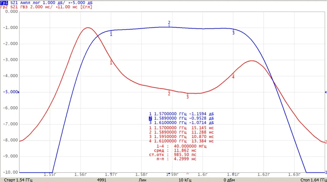Select red marker row "1.5890000 ГГц 11.288 нс"
Image resolution: width=327 pixels, height=182 pixels.
point(181,132)
